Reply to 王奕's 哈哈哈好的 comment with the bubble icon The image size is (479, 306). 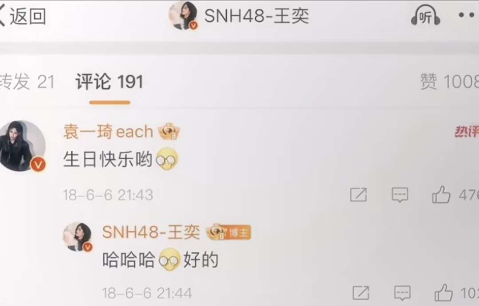tap(402, 293)
